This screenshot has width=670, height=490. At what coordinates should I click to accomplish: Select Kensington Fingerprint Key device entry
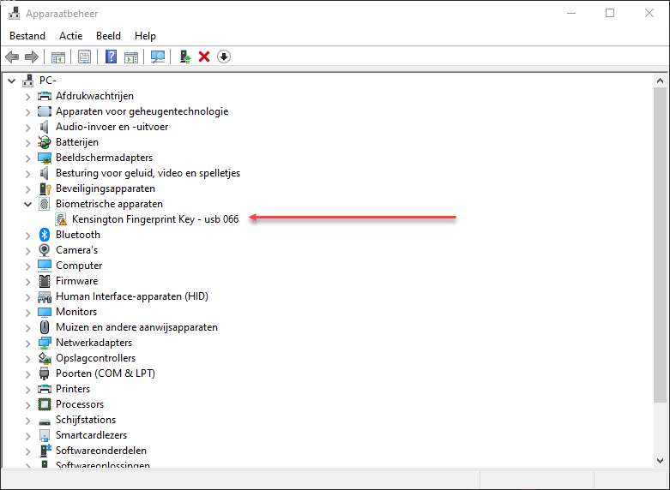[154, 219]
